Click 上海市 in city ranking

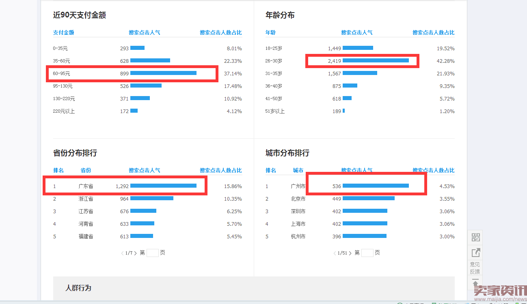pyautogui.click(x=298, y=224)
